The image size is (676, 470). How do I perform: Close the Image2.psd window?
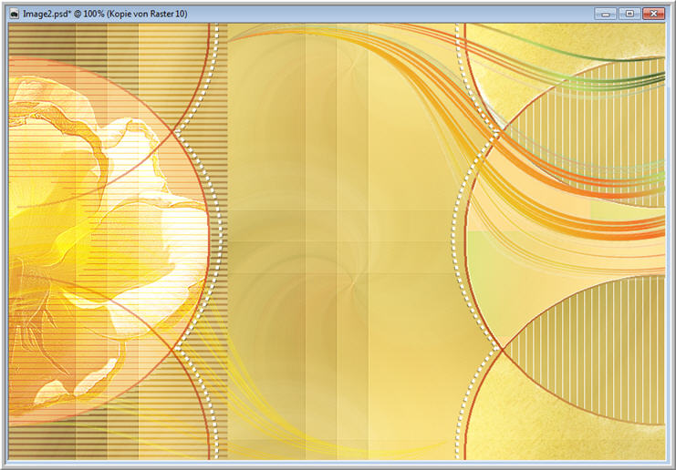tap(653, 14)
